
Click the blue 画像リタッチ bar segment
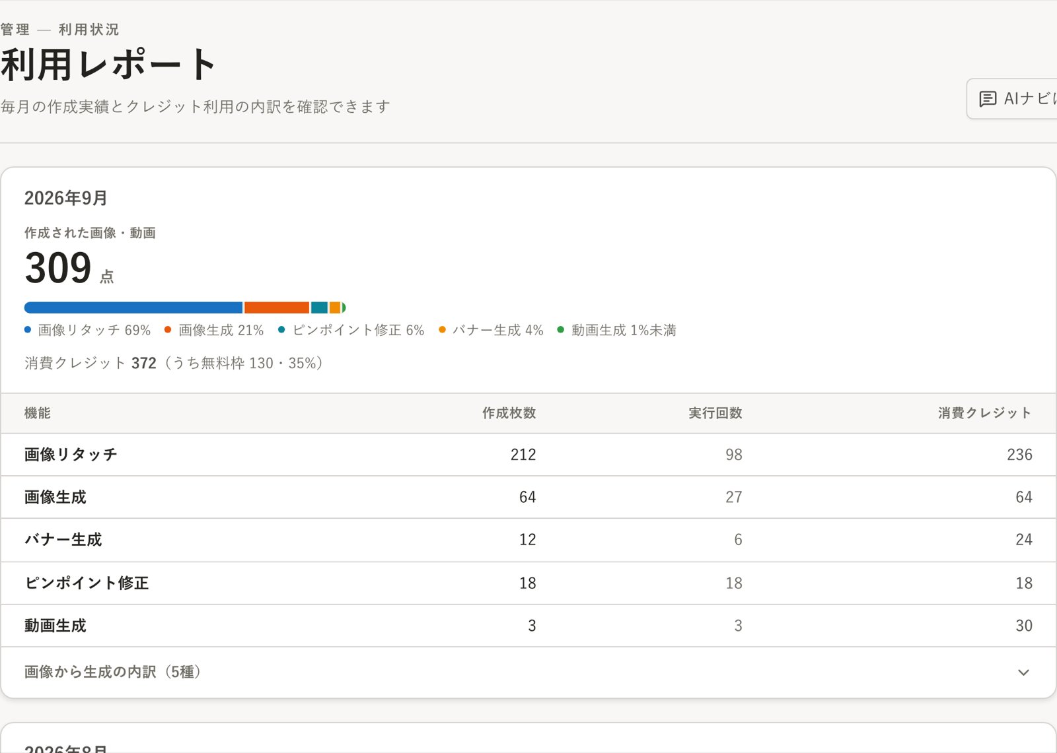133,308
